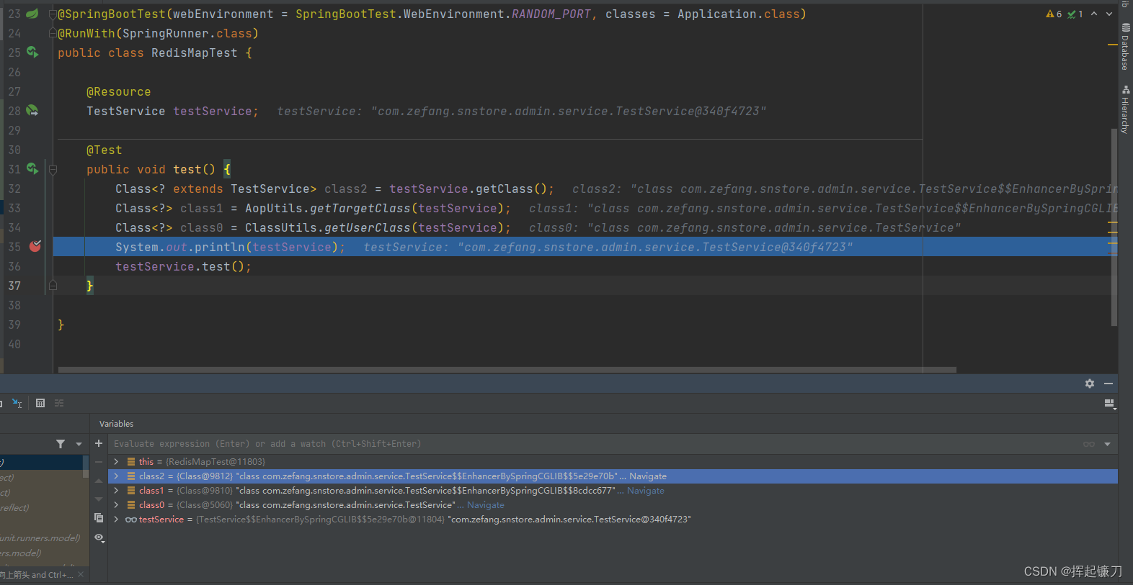Open debug panel settings gear
Image resolution: width=1133 pixels, height=585 pixels.
pyautogui.click(x=1090, y=384)
